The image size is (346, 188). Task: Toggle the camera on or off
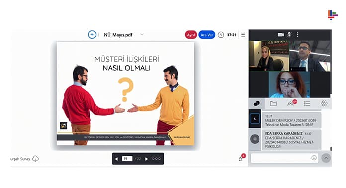(281, 35)
